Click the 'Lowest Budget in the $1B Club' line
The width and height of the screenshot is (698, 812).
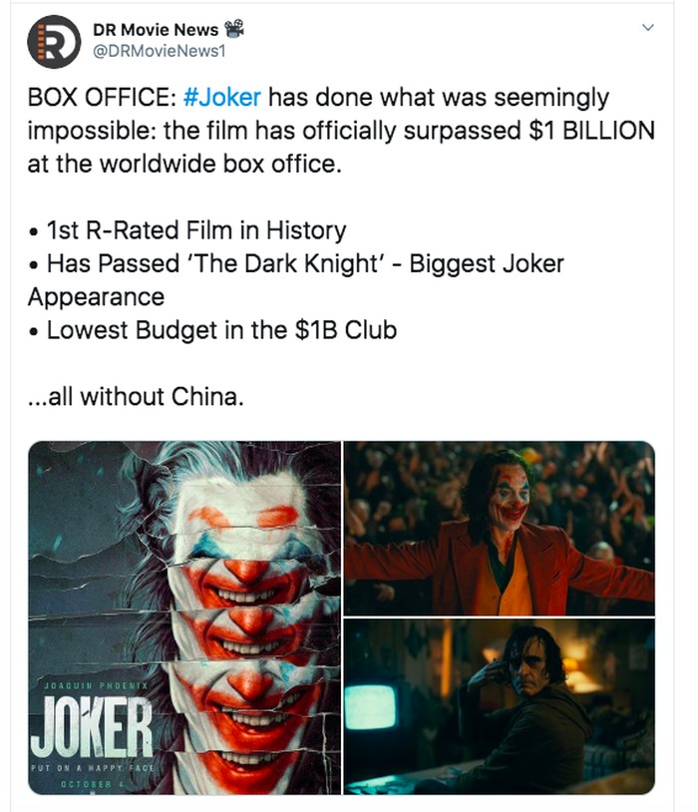(212, 330)
